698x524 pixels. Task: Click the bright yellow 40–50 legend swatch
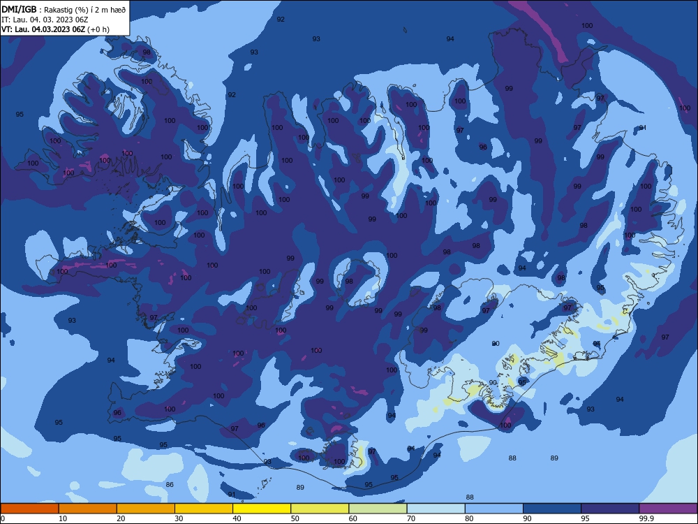click(262, 509)
